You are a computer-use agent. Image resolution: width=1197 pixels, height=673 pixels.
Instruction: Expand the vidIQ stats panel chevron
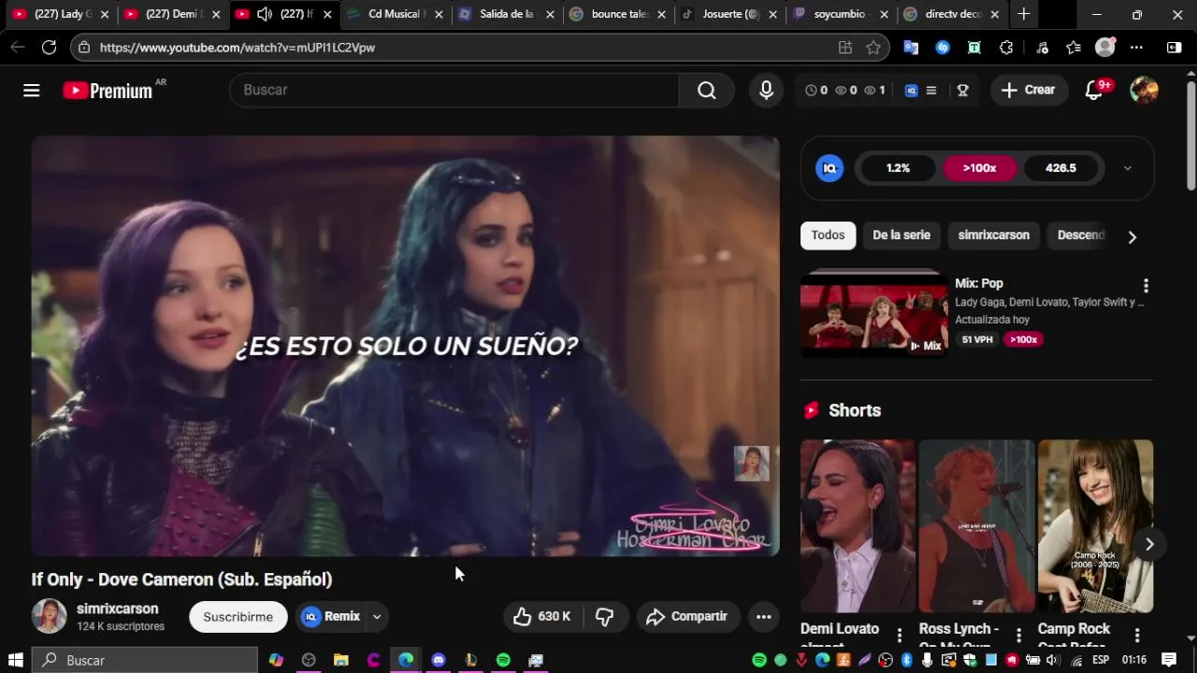[x=1128, y=168]
